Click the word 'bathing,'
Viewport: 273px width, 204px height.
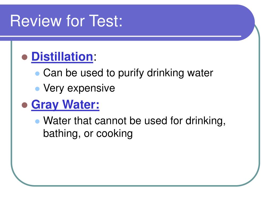tap(62, 134)
